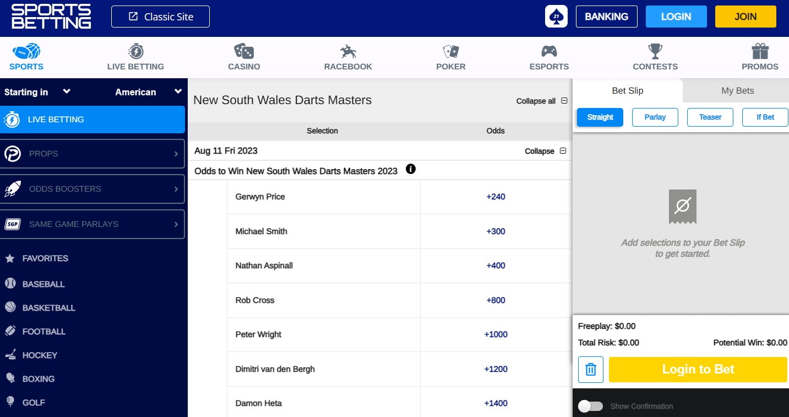Expand the Same Game Parlays chevron
Viewport: 789px width, 417px height.
tap(176, 224)
